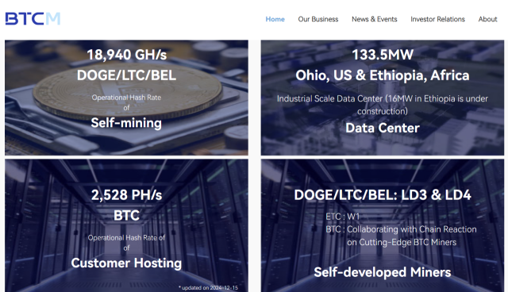Click the Customer Hosting label
508x292 pixels.
pyautogui.click(x=126, y=263)
